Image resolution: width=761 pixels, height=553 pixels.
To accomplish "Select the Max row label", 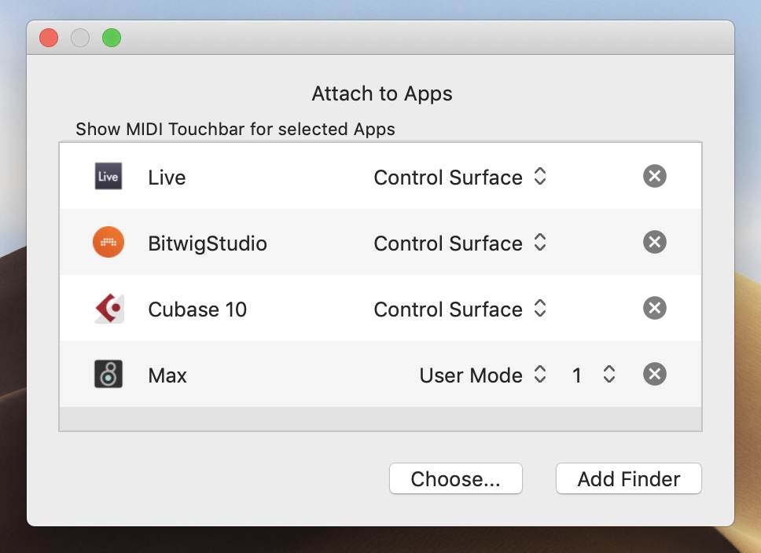I will tap(167, 375).
